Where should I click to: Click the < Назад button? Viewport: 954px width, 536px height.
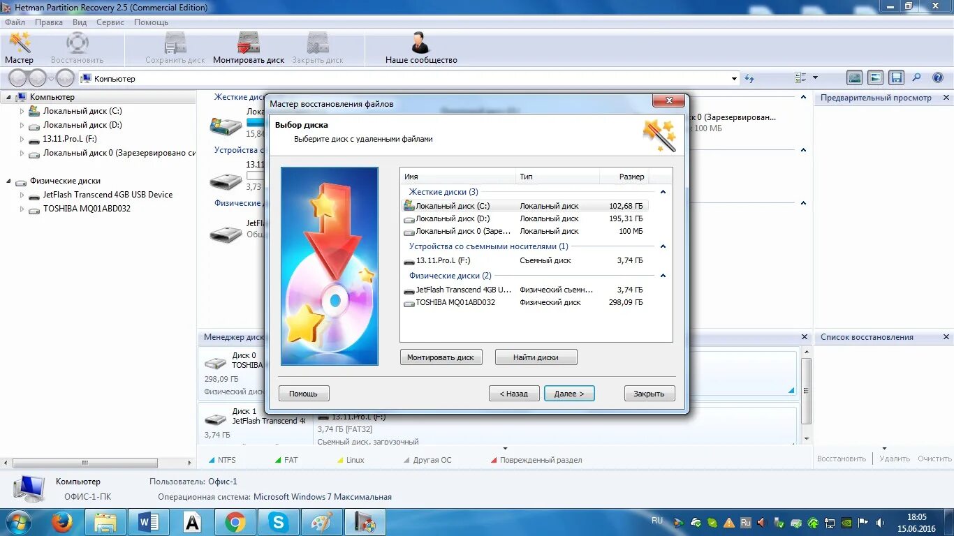(514, 394)
